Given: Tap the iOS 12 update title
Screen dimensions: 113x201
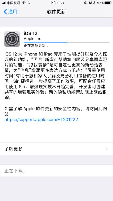Looking at the screenshot, I should click(30, 33).
